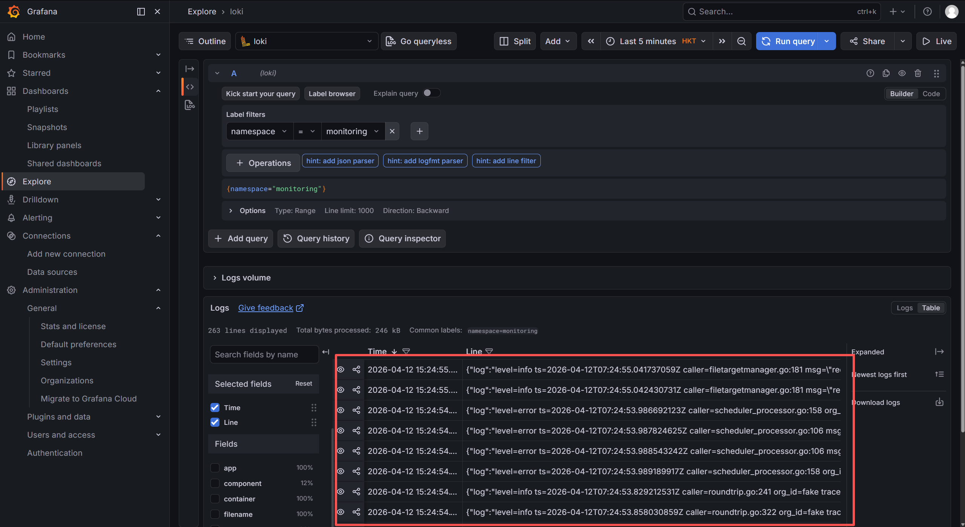Open the user profile avatar
This screenshot has width=965, height=527.
pyautogui.click(x=951, y=12)
